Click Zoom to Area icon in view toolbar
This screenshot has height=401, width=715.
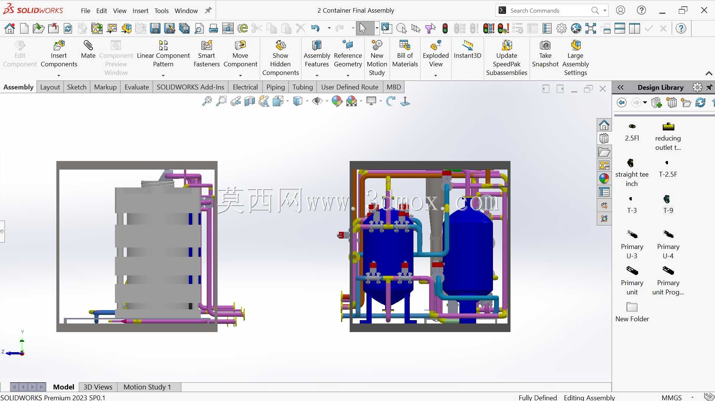coord(221,101)
